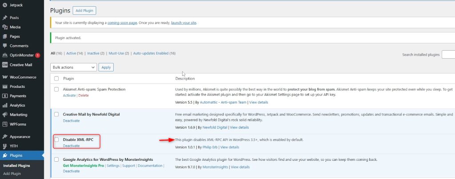
Task: Open Philip Erb author link
Action: 210,147
